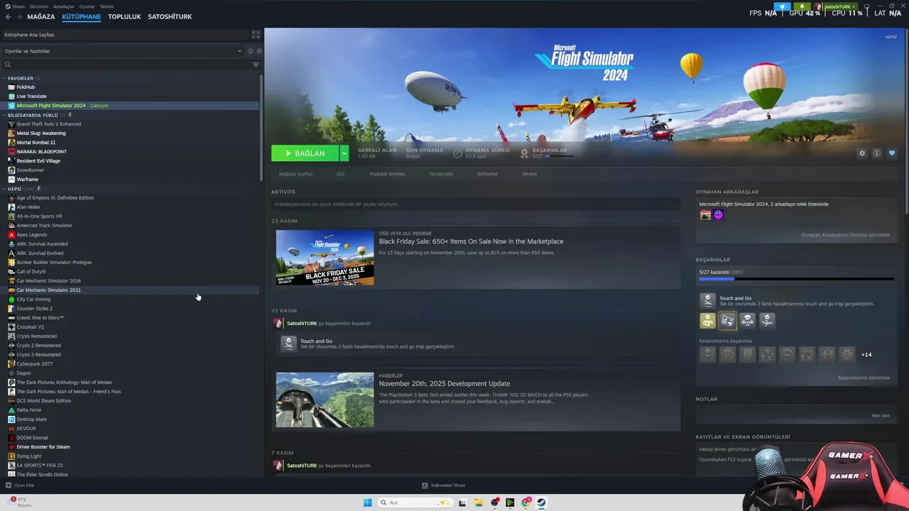909x511 pixels.
Task: Open November 20th Development Update thumbnail
Action: coord(325,400)
